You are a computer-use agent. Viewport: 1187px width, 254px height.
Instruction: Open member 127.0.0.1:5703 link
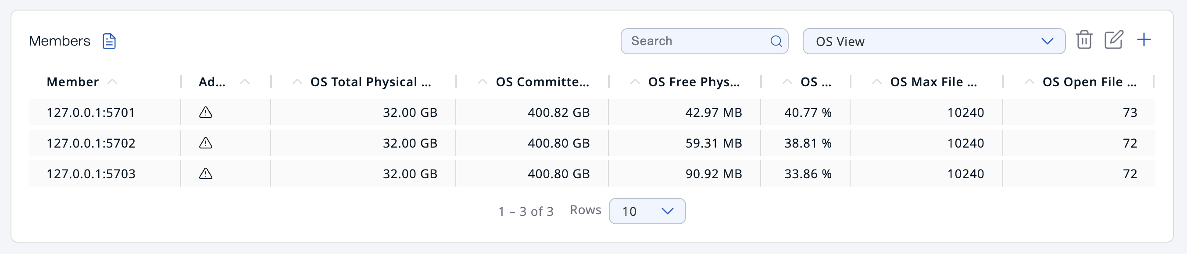tap(91, 174)
